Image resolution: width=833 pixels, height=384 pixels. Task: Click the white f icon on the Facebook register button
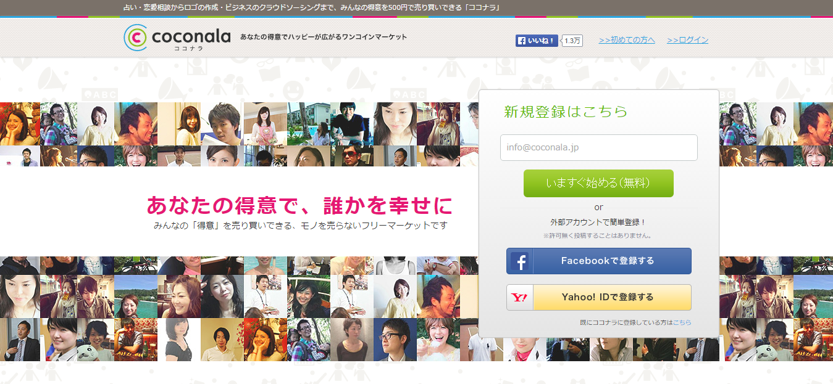pyautogui.click(x=520, y=261)
